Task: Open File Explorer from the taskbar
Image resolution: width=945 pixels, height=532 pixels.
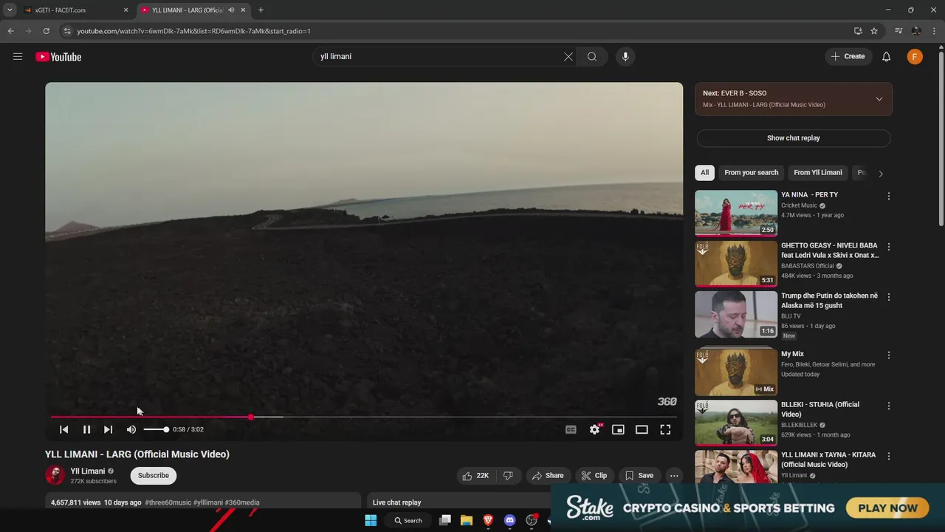Action: [x=467, y=520]
